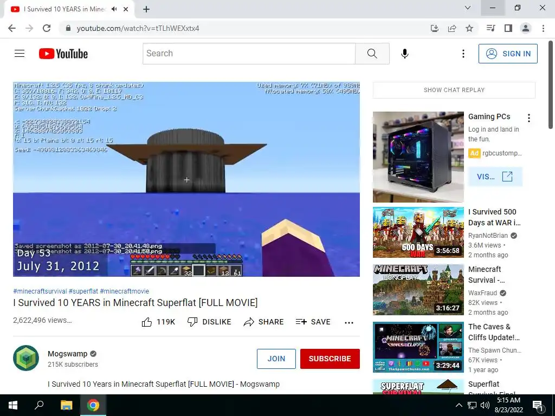Open a new Chrome tab
This screenshot has width=555, height=416.
pos(146,9)
